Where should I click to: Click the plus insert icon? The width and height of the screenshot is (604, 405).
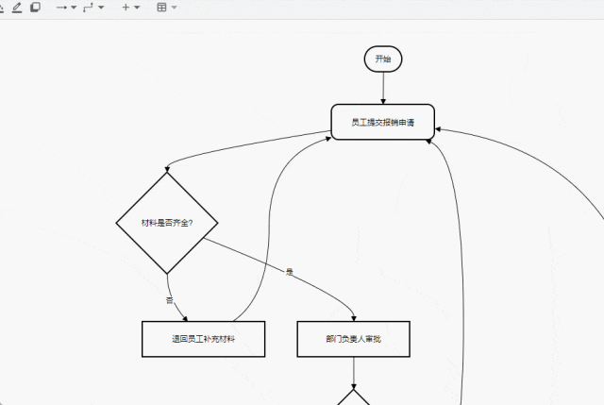click(x=126, y=8)
